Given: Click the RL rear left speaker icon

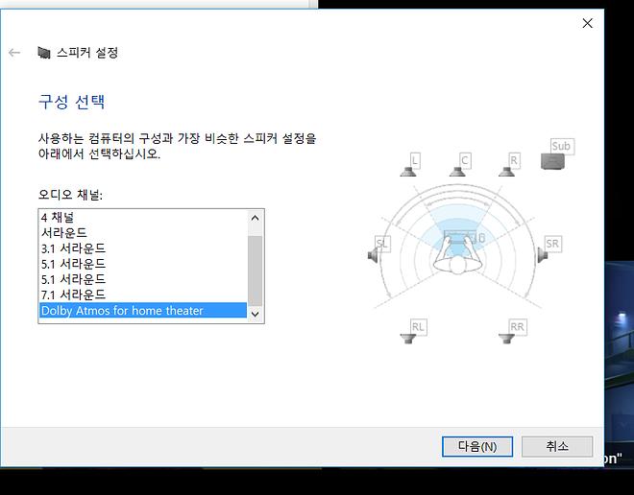Looking at the screenshot, I should point(408,339).
